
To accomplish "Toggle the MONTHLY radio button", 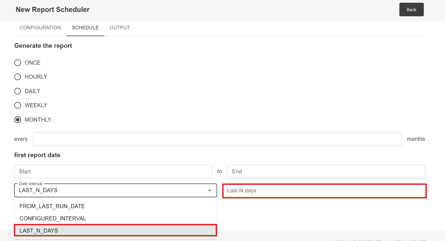I will 18,120.
